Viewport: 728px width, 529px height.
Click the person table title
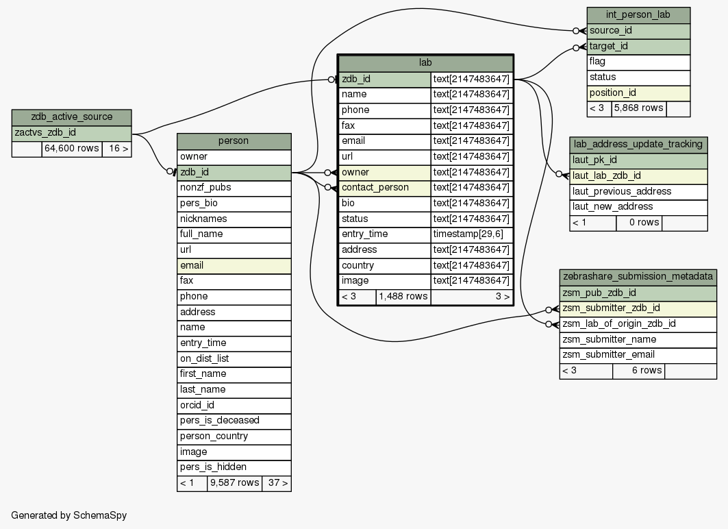[234, 141]
